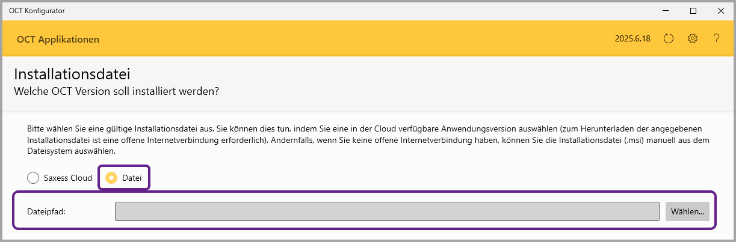Viewport: 736px width, 242px height.
Task: Click the version number 2025.6.18
Action: coord(632,39)
